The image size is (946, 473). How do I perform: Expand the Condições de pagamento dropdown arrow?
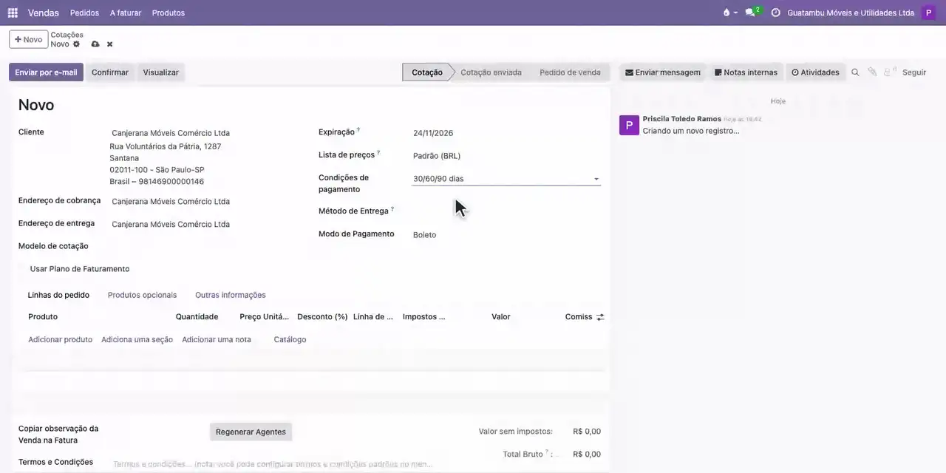click(596, 179)
